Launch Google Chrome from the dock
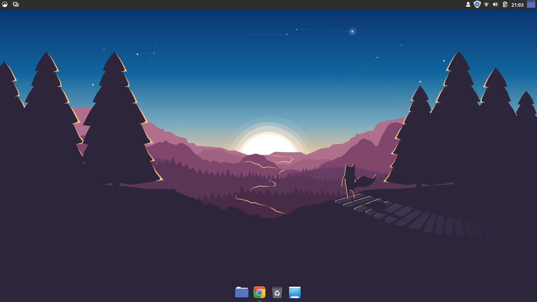Screen dimensions: 537x302 (x=259, y=292)
